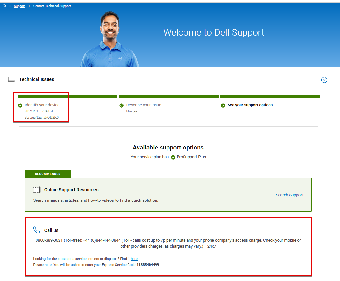340x281 pixels.
Task: Click the open book icon for Online Support Resources
Action: point(37,190)
